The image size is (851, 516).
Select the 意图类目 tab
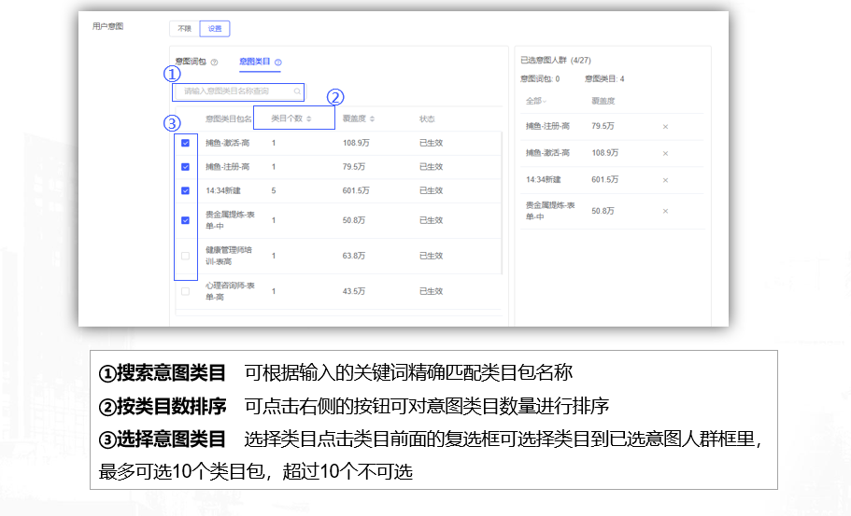point(254,62)
